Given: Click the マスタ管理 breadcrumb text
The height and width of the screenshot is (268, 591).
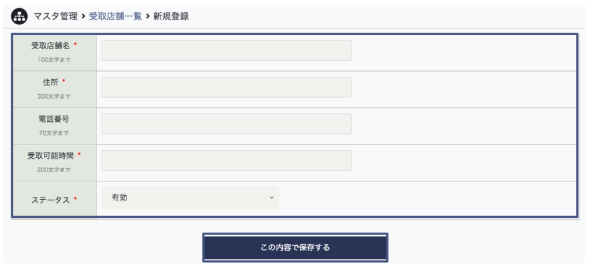Looking at the screenshot, I should [x=55, y=16].
